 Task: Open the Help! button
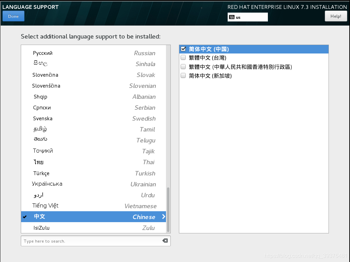[336, 16]
